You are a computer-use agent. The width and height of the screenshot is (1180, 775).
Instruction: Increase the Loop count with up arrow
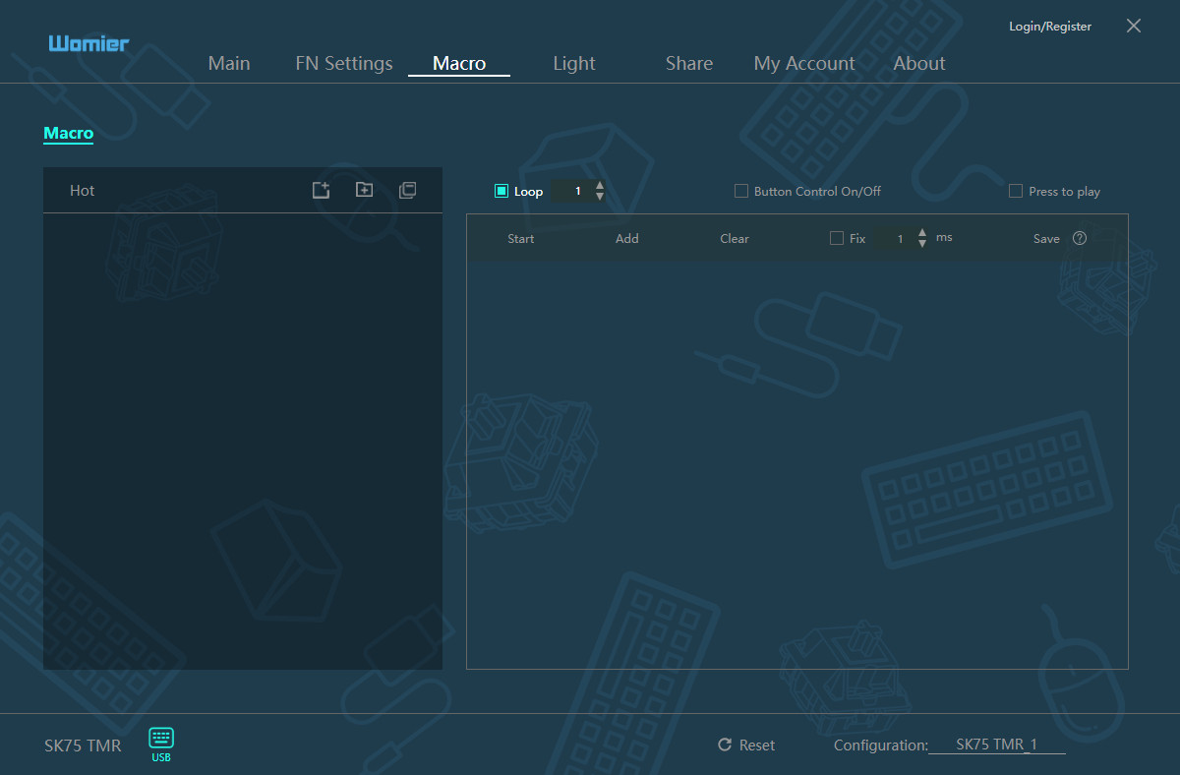600,185
